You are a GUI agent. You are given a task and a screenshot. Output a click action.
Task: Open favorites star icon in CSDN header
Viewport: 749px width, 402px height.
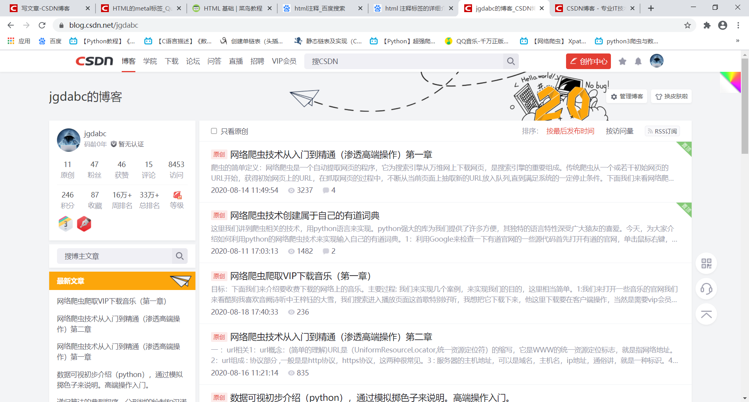(623, 61)
